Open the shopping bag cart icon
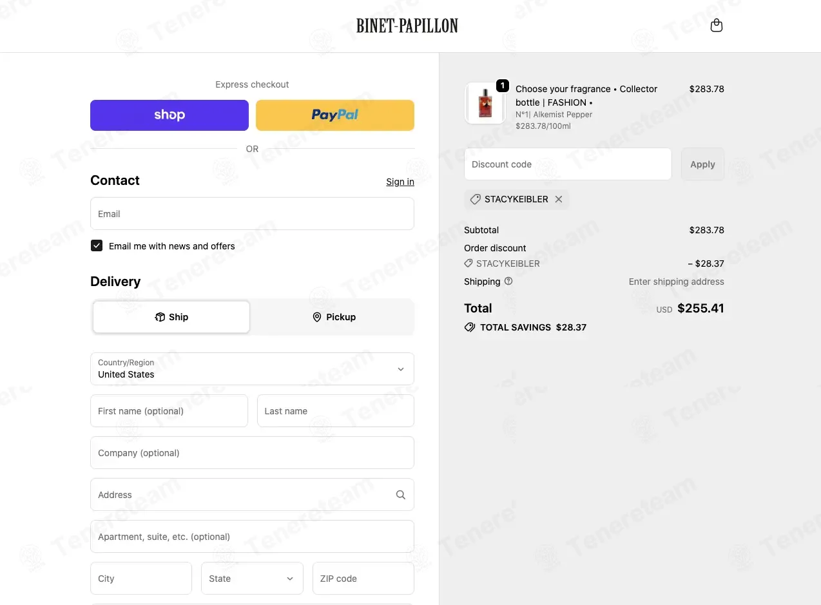The image size is (821, 605). coord(716,26)
